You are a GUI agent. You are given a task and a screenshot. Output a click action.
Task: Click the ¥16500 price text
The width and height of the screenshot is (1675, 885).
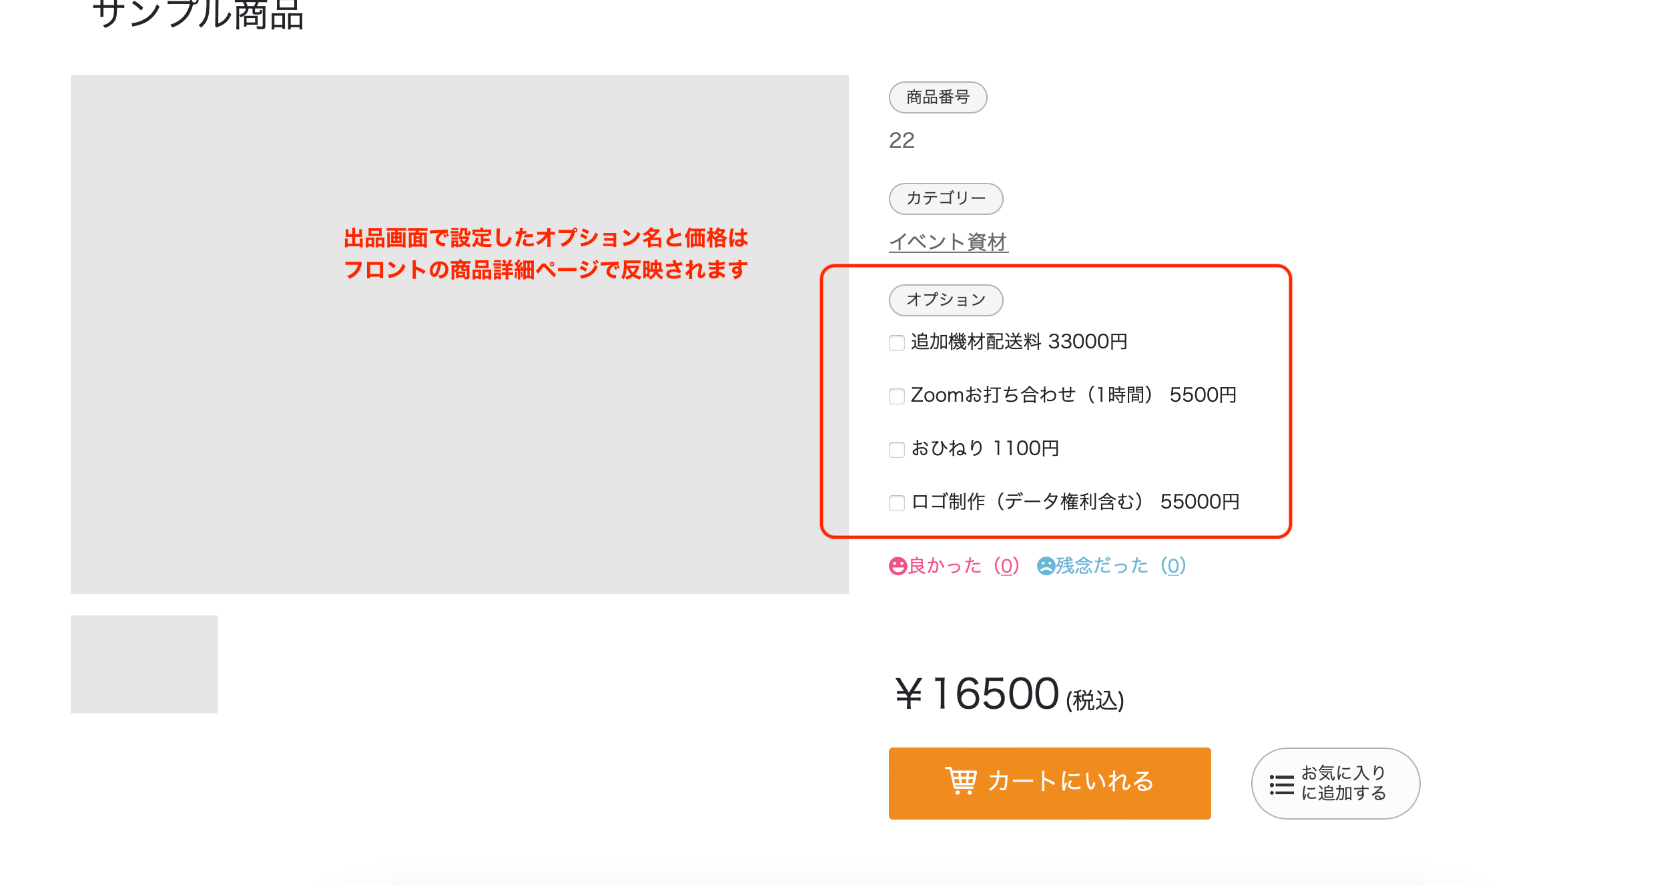tap(977, 694)
